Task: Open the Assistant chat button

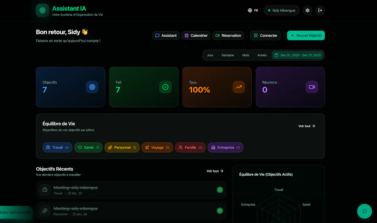Action: [166, 35]
